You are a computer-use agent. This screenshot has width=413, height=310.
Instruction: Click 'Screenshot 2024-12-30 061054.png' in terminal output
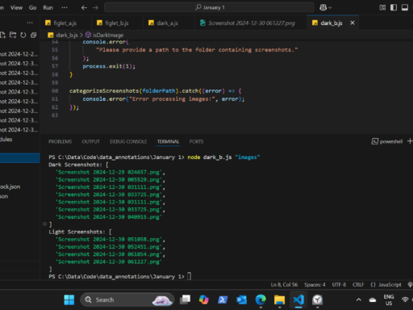pos(109,254)
